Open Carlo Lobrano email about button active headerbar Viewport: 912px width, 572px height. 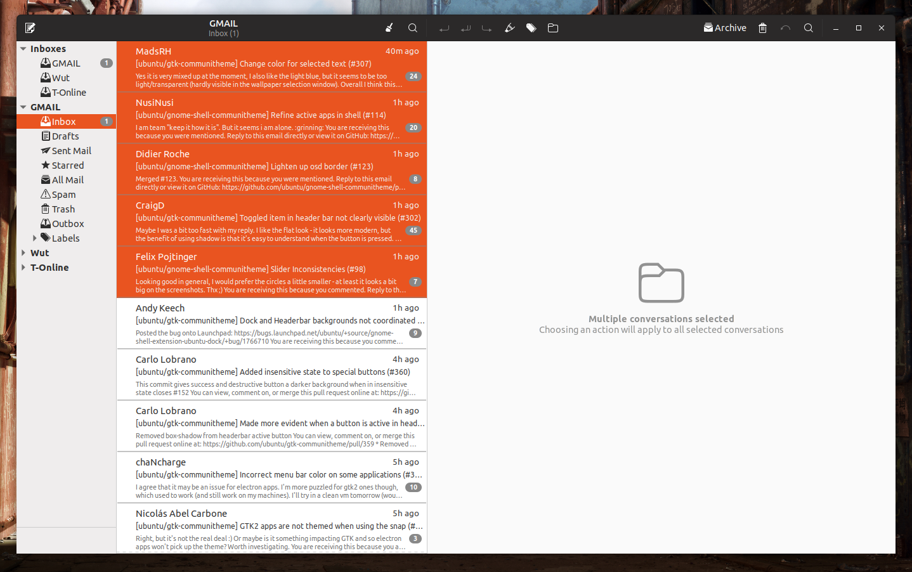[x=271, y=427]
